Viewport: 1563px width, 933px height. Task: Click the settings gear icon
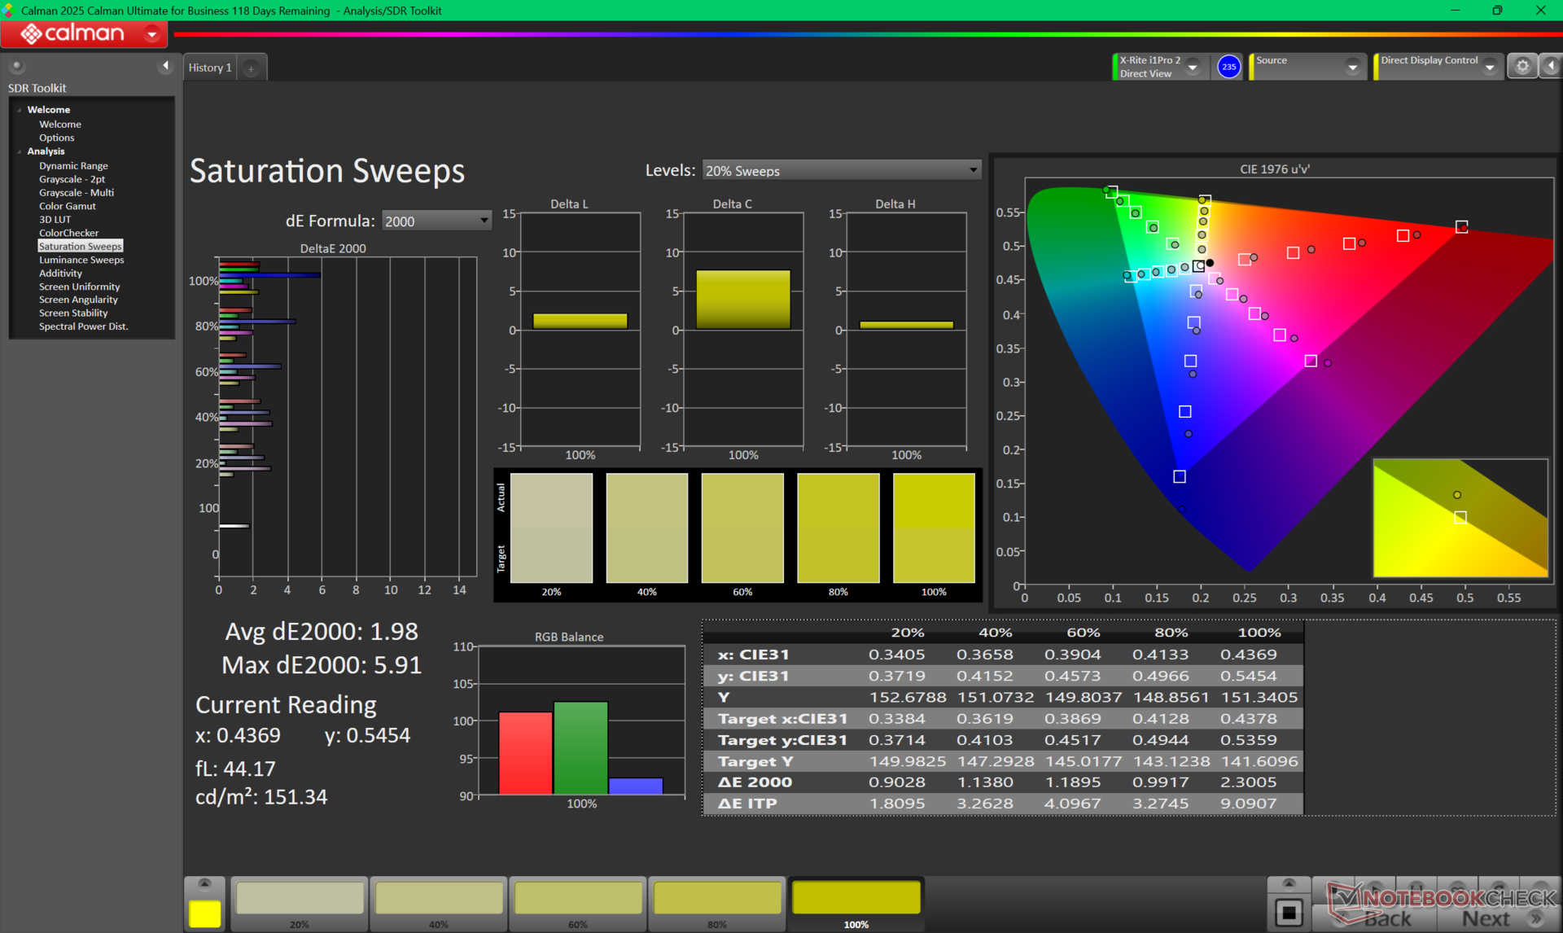coord(1521,67)
